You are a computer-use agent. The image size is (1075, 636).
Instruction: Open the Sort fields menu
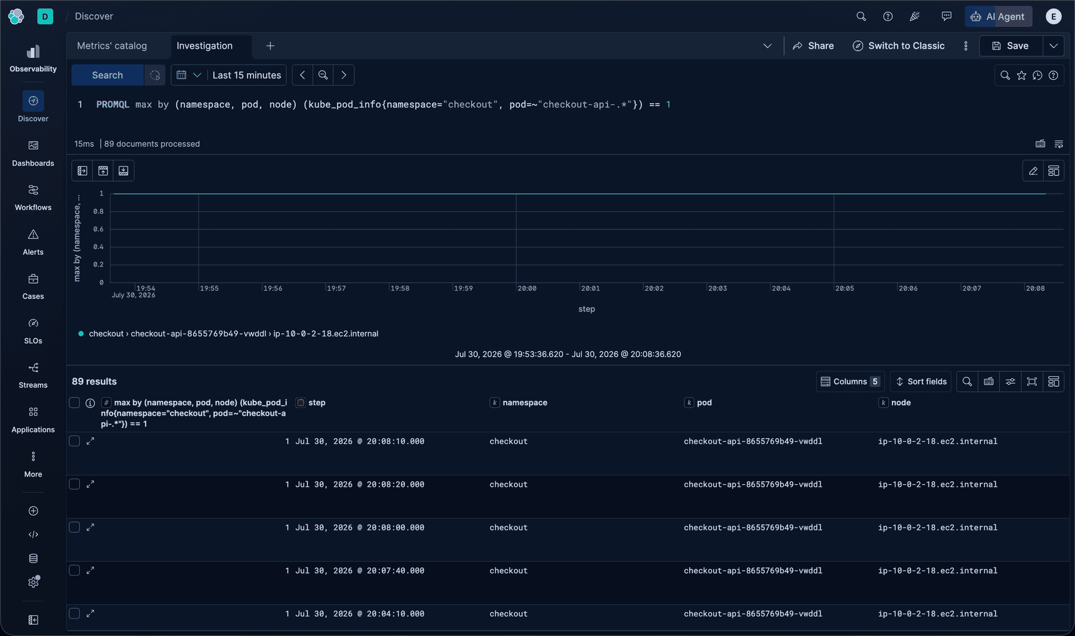pos(921,381)
